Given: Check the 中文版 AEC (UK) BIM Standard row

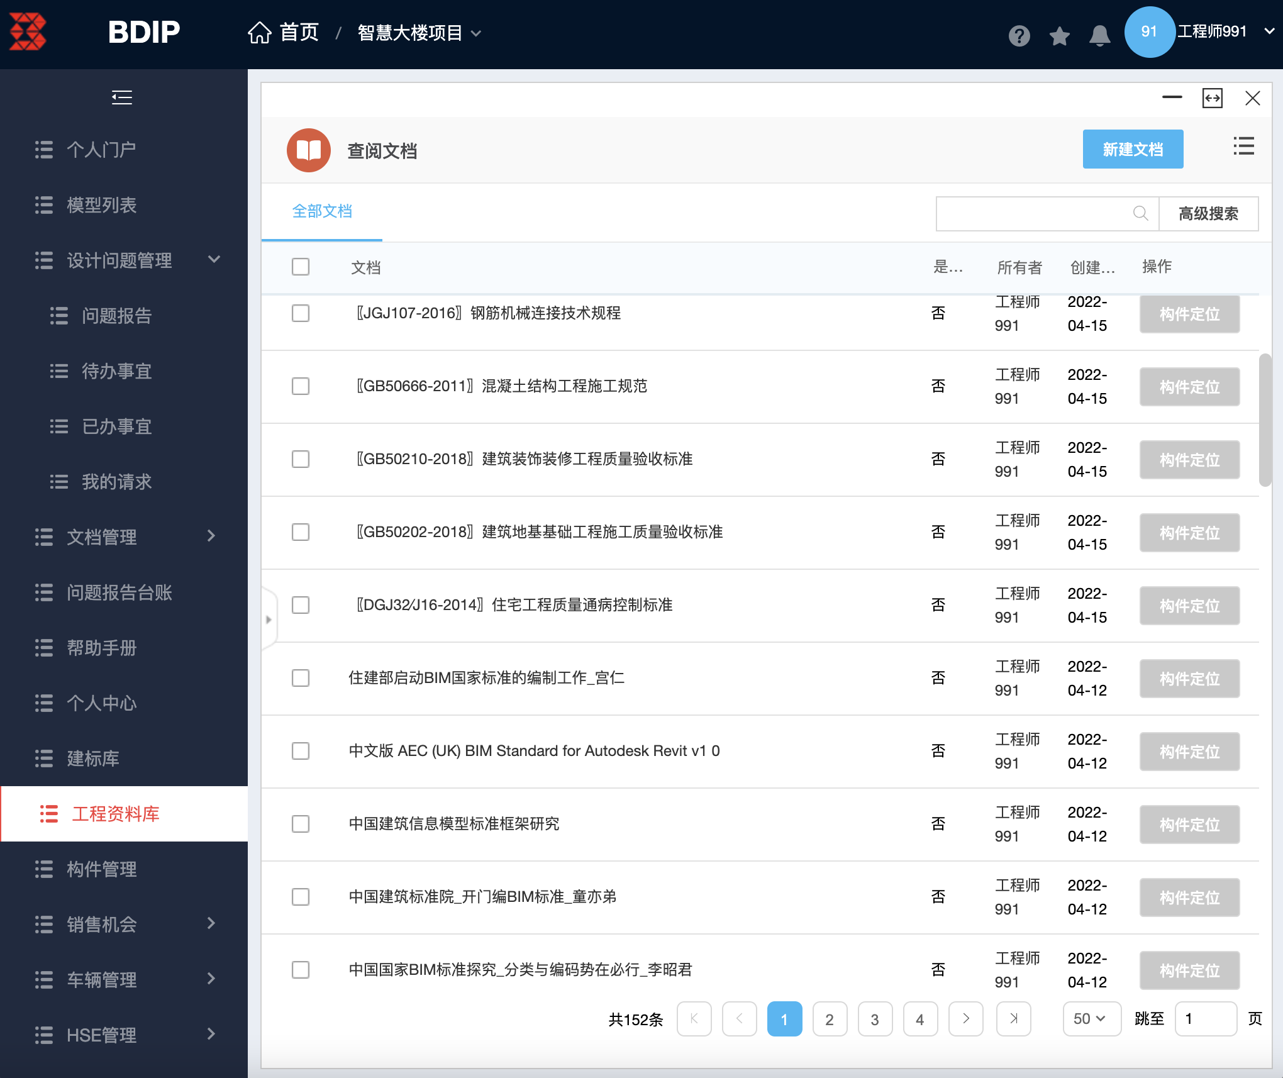Looking at the screenshot, I should click(301, 751).
